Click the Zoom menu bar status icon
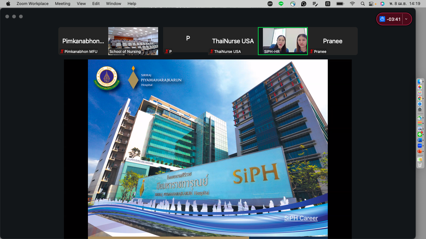Image resolution: width=426 pixels, height=239 pixels. [270, 4]
